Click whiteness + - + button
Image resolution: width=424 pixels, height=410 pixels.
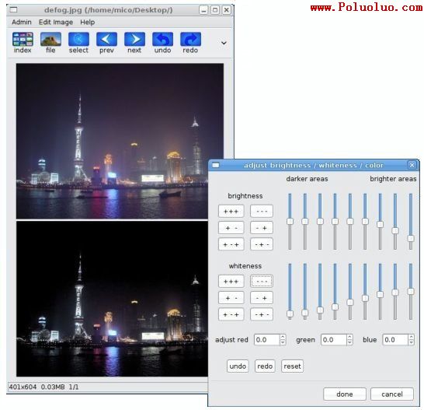point(231,314)
